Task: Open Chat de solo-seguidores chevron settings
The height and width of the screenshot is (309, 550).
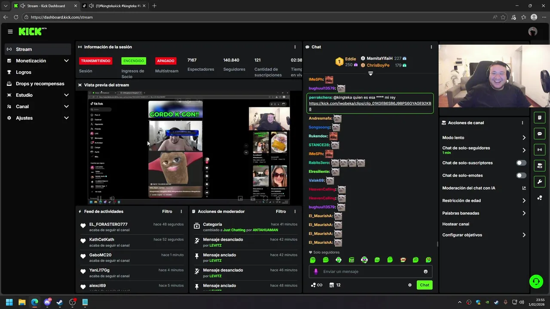Action: click(524, 150)
